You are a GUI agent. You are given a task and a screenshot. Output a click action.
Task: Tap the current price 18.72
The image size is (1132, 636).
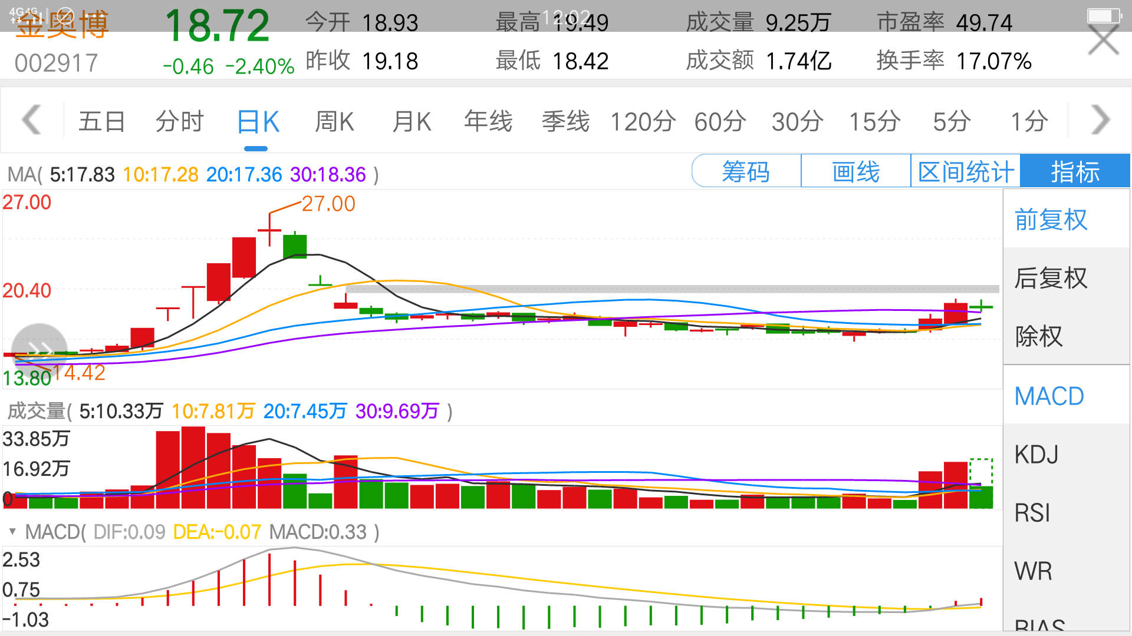[217, 26]
